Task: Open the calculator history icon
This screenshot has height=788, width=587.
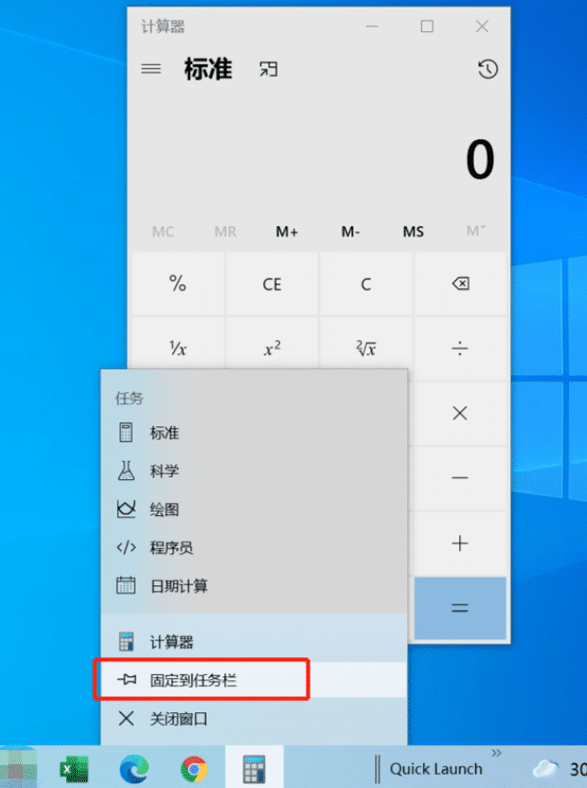Action: point(488,69)
